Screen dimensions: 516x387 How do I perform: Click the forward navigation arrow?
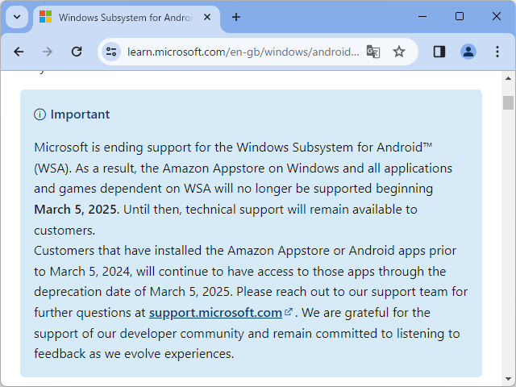[48, 52]
